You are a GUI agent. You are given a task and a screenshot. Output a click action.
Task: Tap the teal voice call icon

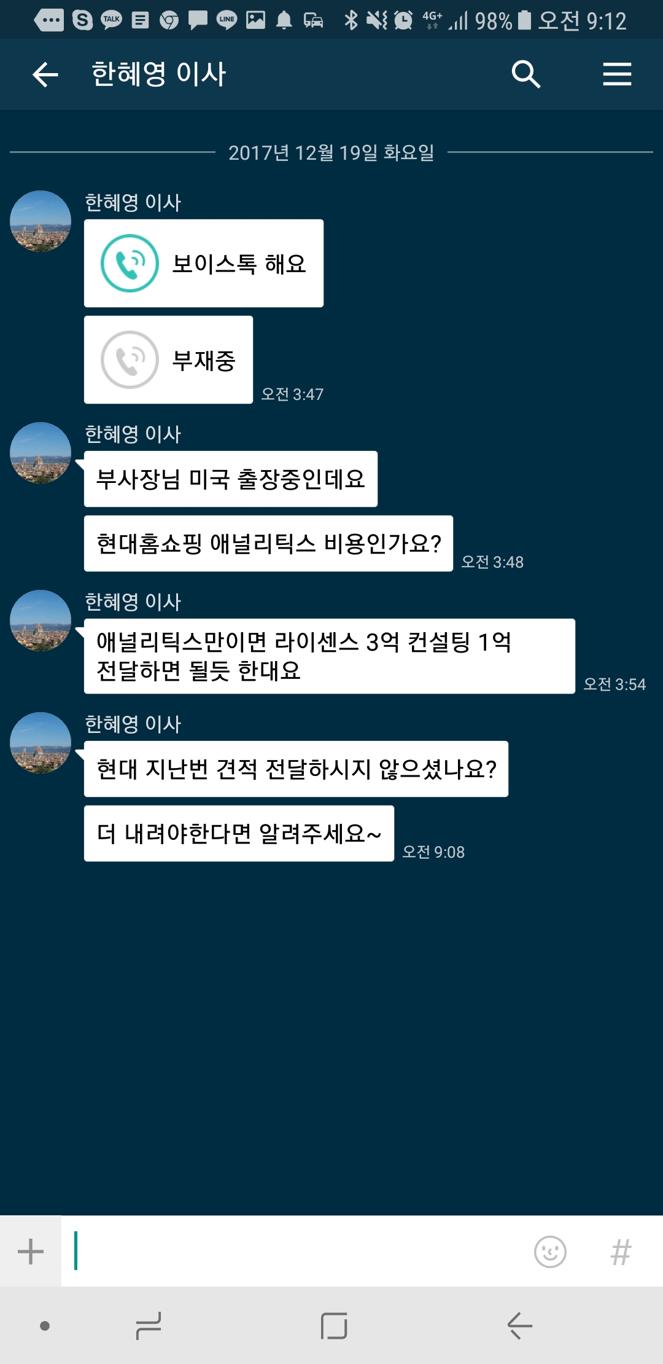pos(130,264)
